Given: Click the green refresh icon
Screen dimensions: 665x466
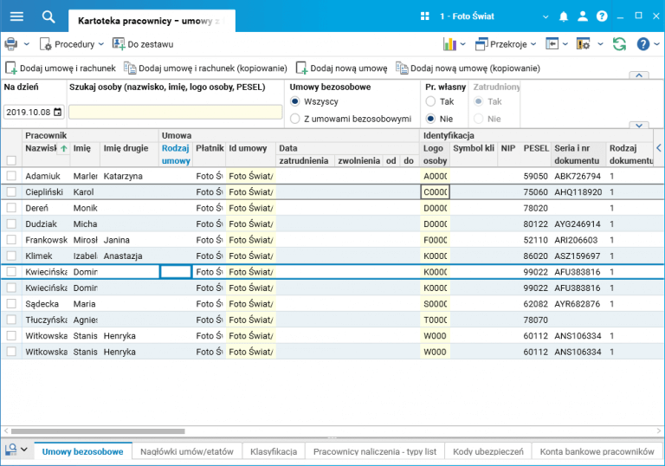Looking at the screenshot, I should coord(619,43).
